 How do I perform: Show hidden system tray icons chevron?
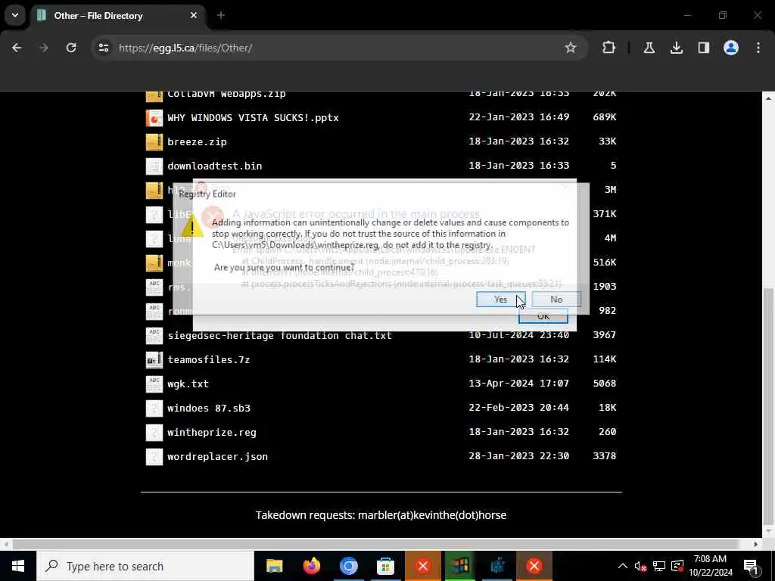[623, 566]
